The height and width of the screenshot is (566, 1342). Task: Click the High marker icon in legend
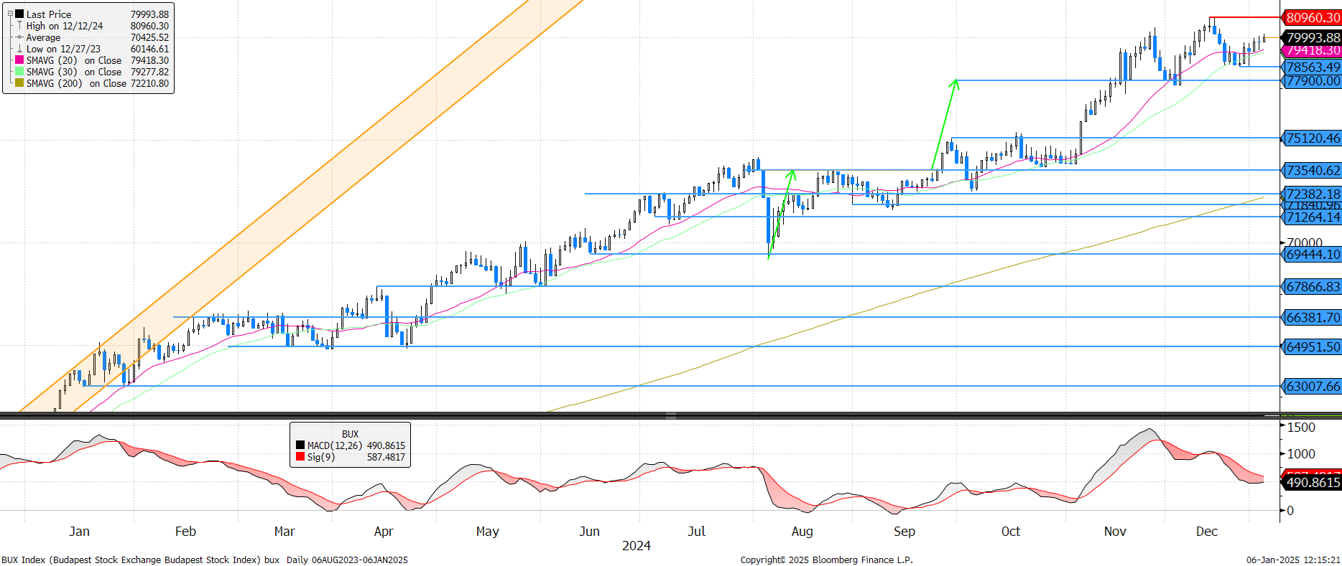[19, 26]
